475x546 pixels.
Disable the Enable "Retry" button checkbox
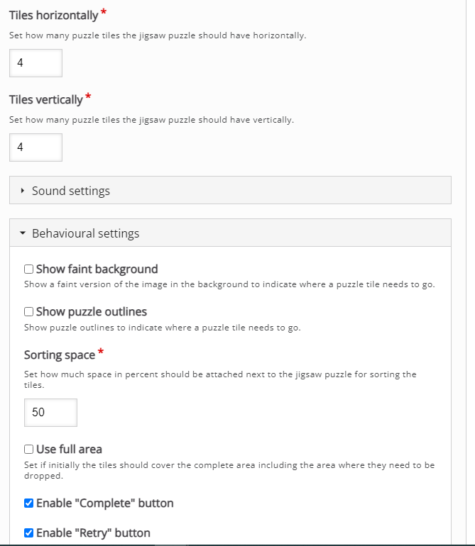[29, 533]
